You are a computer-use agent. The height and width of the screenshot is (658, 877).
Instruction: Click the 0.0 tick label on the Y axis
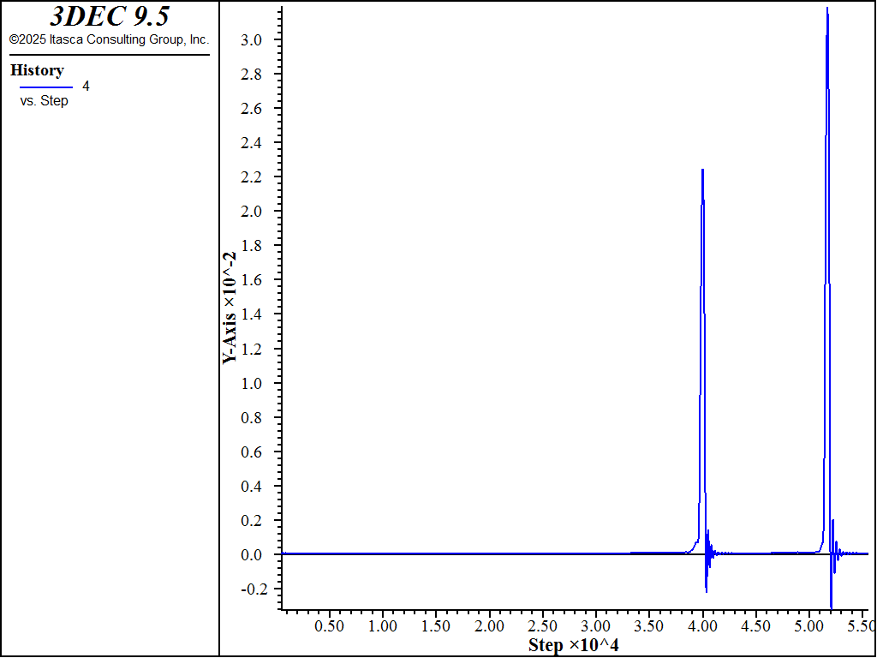pyautogui.click(x=253, y=555)
